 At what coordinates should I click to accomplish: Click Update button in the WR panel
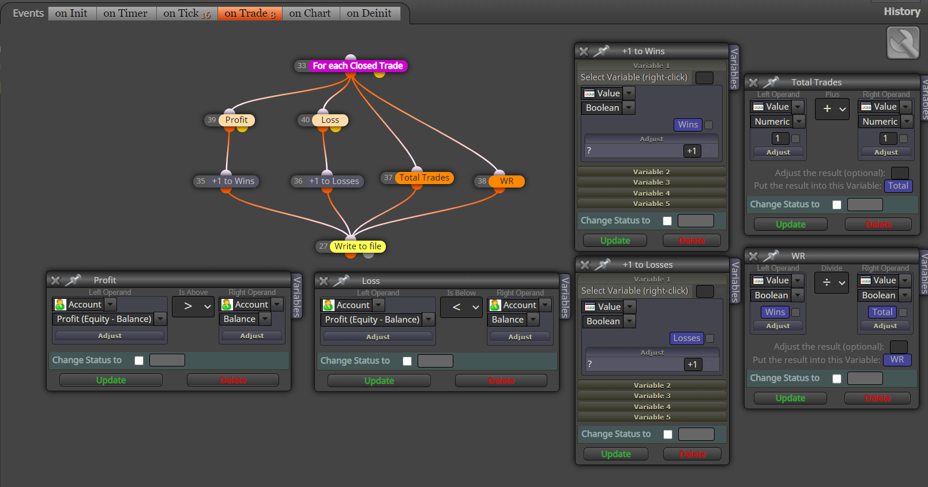790,398
